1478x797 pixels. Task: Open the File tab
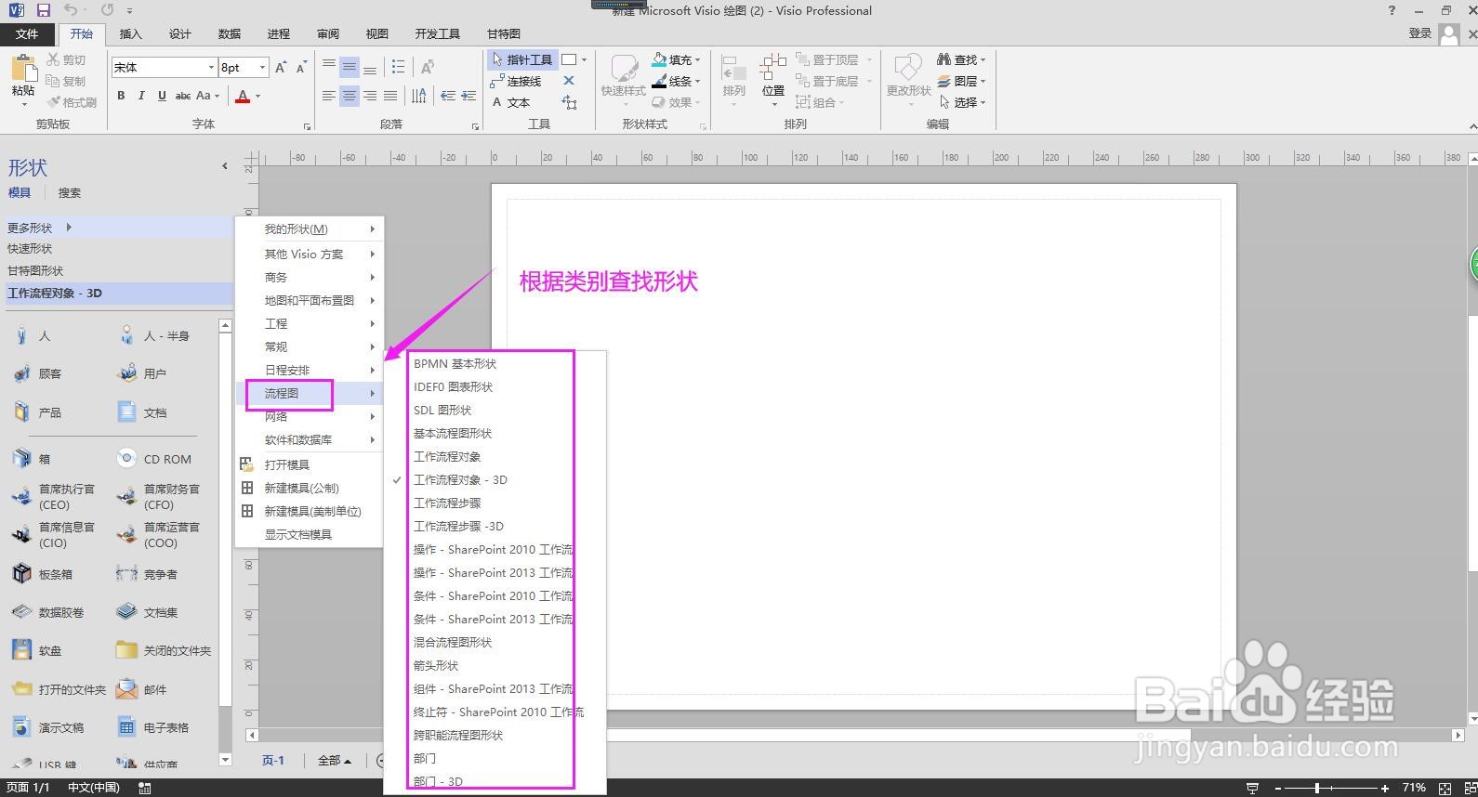click(x=27, y=33)
